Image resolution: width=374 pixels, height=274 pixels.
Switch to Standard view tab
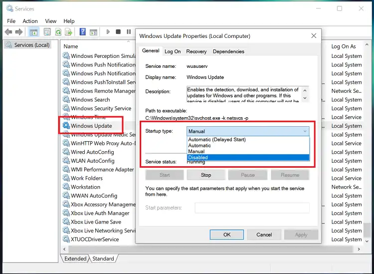tap(103, 259)
